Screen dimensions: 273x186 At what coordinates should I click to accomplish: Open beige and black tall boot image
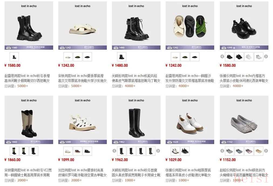click(x=29, y=120)
